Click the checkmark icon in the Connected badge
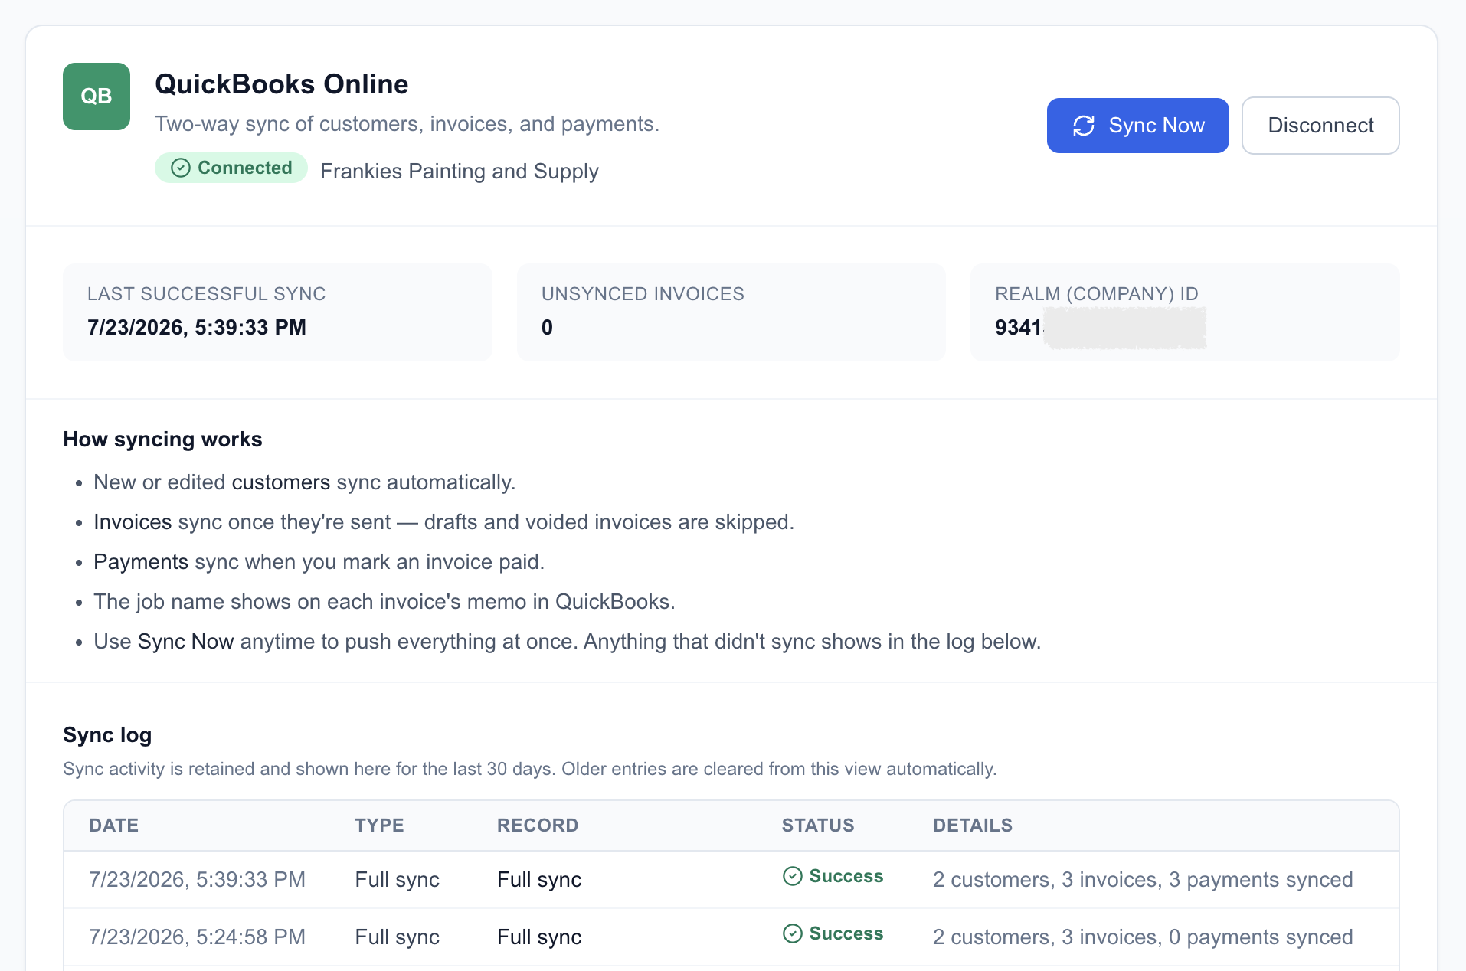The image size is (1466, 971). (181, 168)
